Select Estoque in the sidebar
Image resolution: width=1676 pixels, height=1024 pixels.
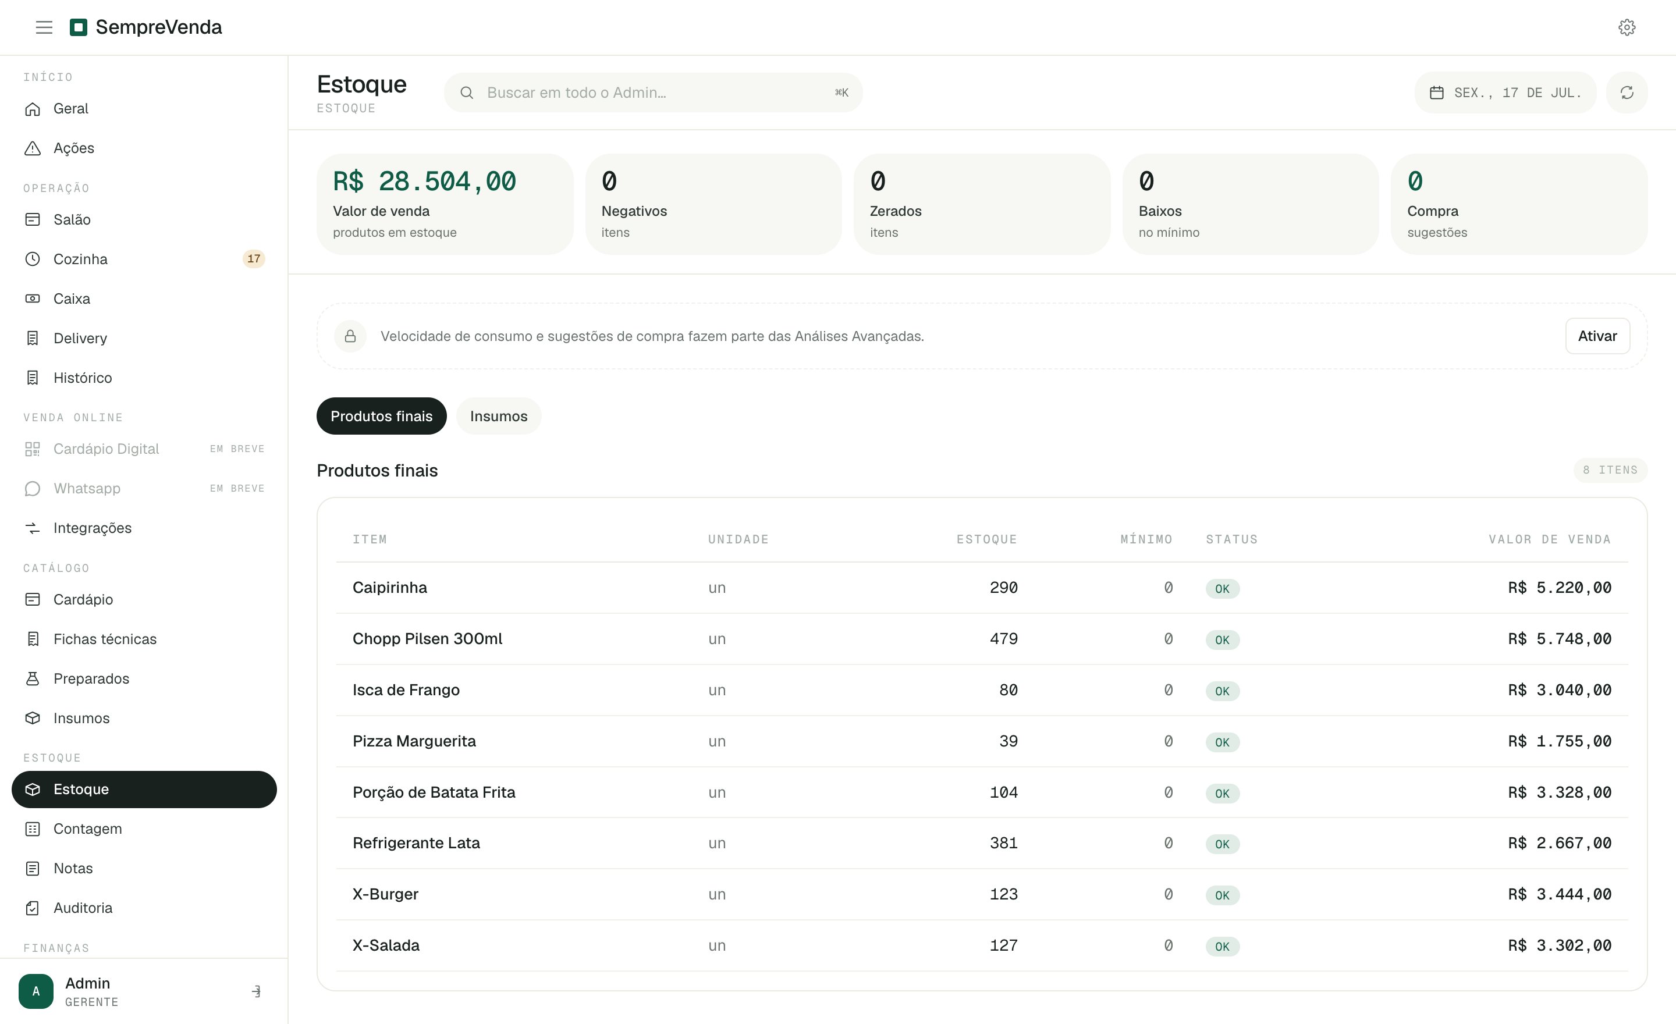(144, 790)
